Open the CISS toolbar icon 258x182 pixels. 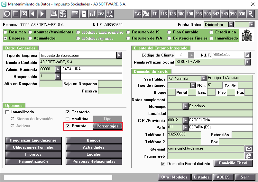(x=101, y=14)
